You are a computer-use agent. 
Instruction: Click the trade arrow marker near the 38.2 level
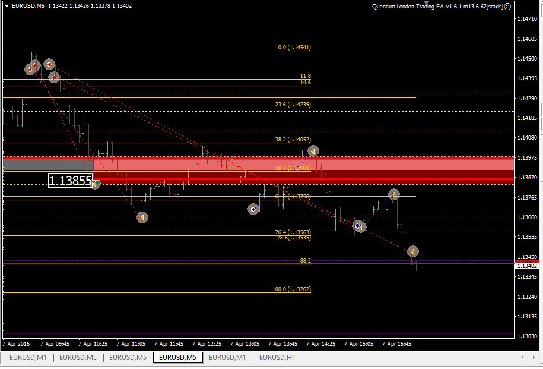313,151
